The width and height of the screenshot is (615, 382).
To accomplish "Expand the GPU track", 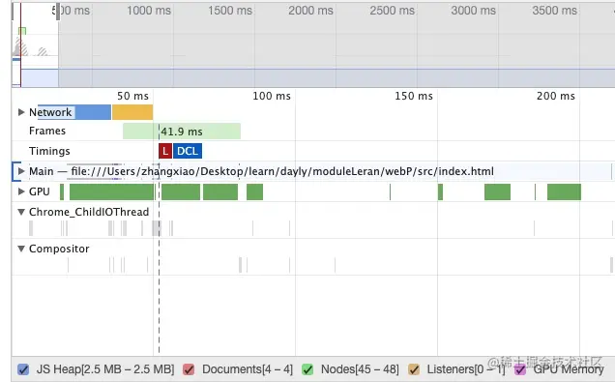I will tap(21, 191).
